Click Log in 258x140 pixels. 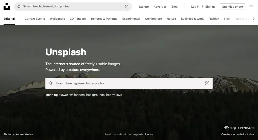pyautogui.click(x=195, y=7)
